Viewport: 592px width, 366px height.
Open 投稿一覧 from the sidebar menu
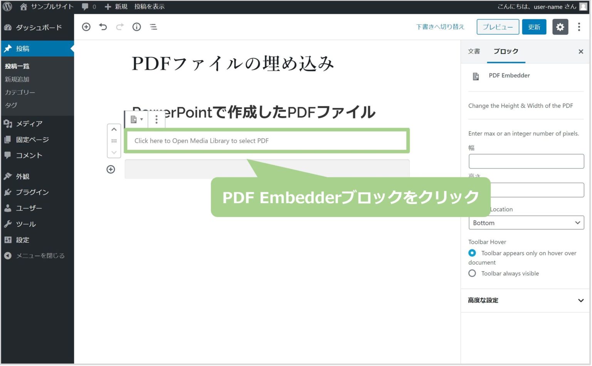[17, 66]
